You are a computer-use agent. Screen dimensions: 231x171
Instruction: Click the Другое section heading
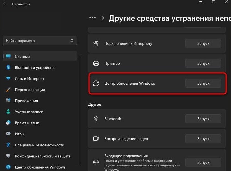[x=94, y=104]
